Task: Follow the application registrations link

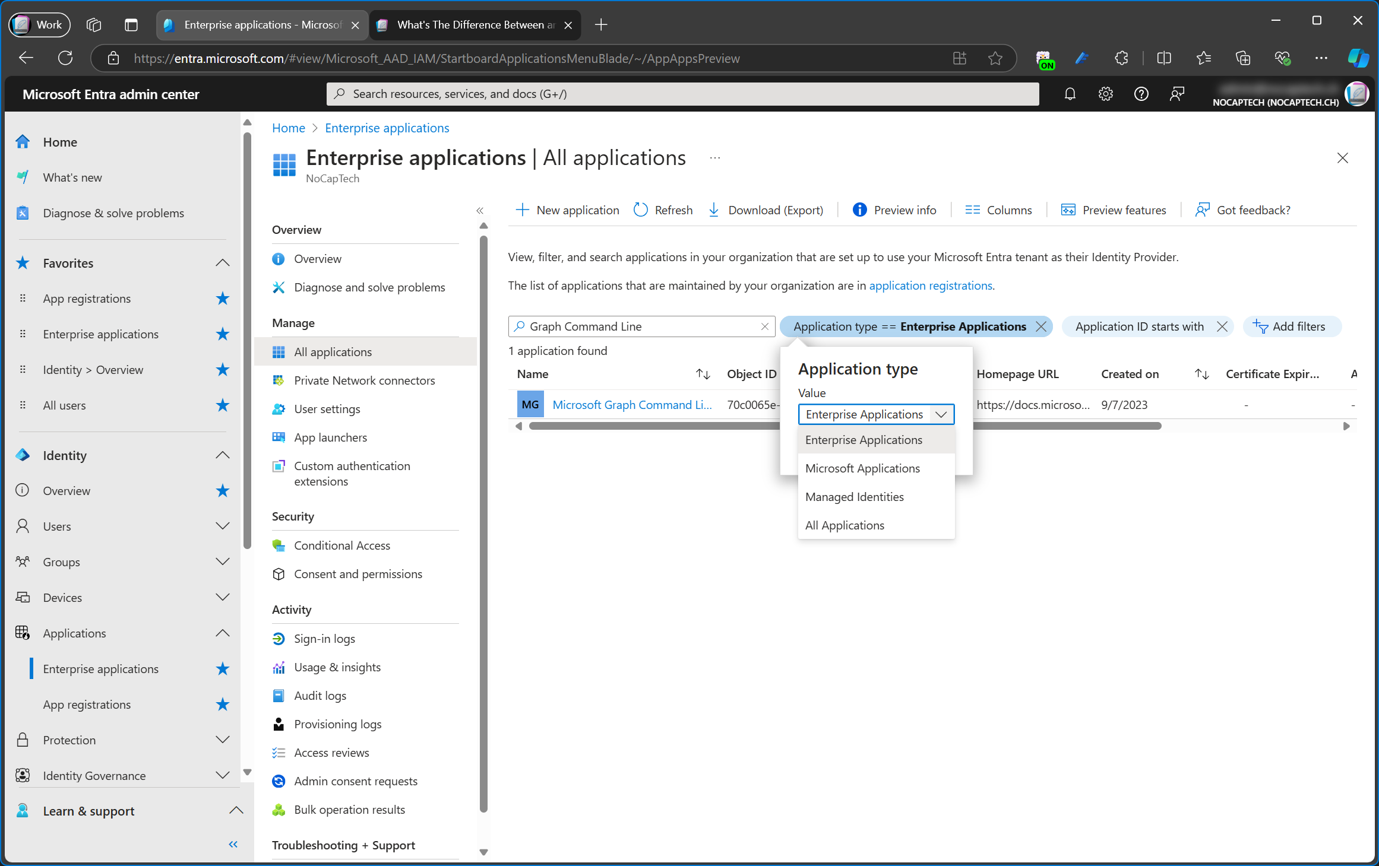Action: tap(931, 286)
